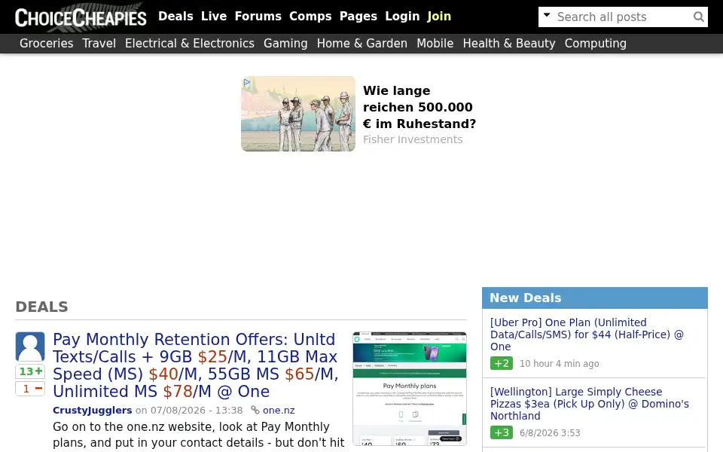Downvote the Pay Monthly Retention deal

(30, 389)
